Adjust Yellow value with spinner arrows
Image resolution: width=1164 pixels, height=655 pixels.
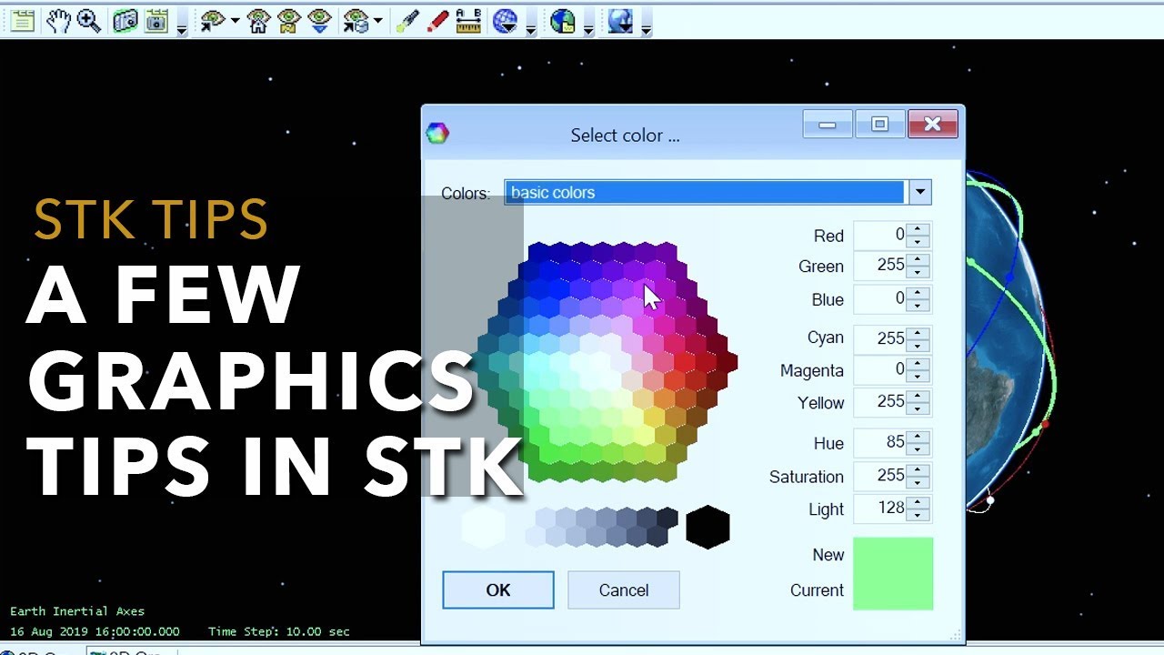918,402
